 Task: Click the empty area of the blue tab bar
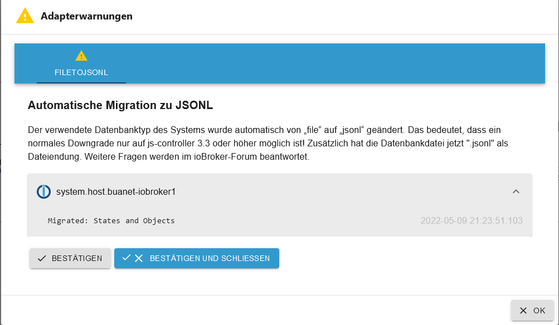tap(334, 63)
